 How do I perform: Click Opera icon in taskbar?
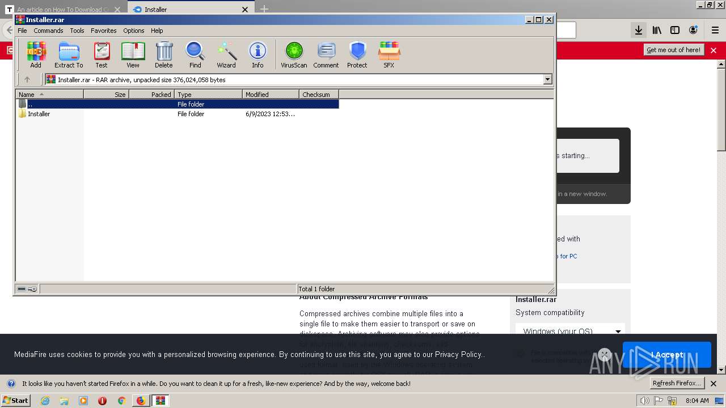click(102, 401)
